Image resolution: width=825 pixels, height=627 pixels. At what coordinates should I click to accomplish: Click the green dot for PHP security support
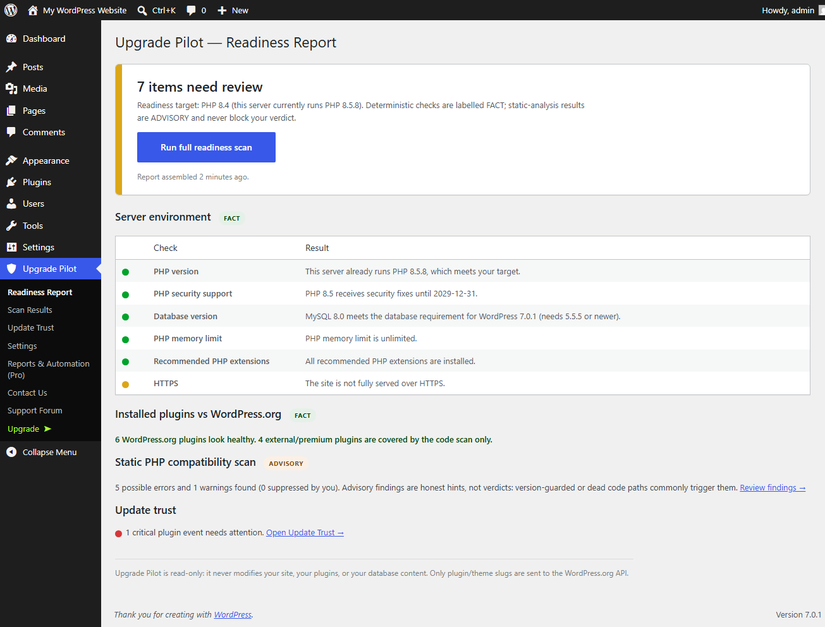125,295
